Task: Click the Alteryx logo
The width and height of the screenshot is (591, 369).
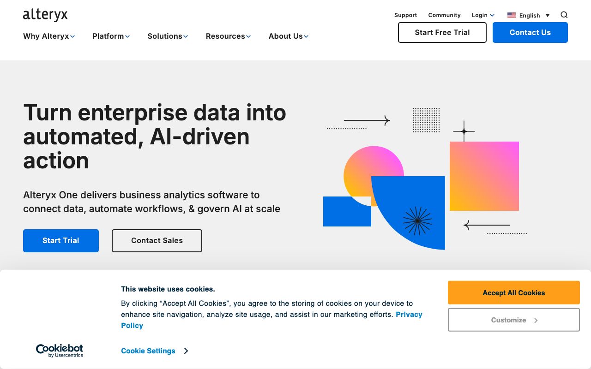Action: (45, 15)
